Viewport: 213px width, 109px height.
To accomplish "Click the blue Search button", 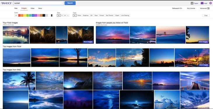I will coord(70,3).
